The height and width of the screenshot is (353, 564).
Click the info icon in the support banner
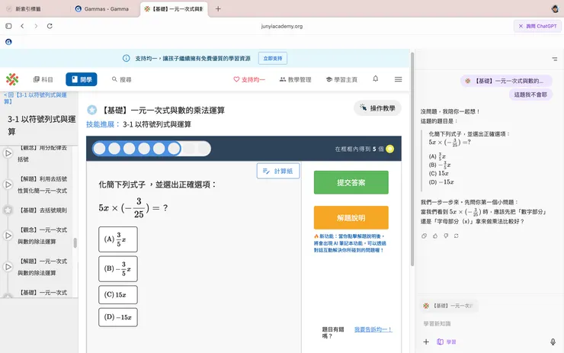point(127,58)
